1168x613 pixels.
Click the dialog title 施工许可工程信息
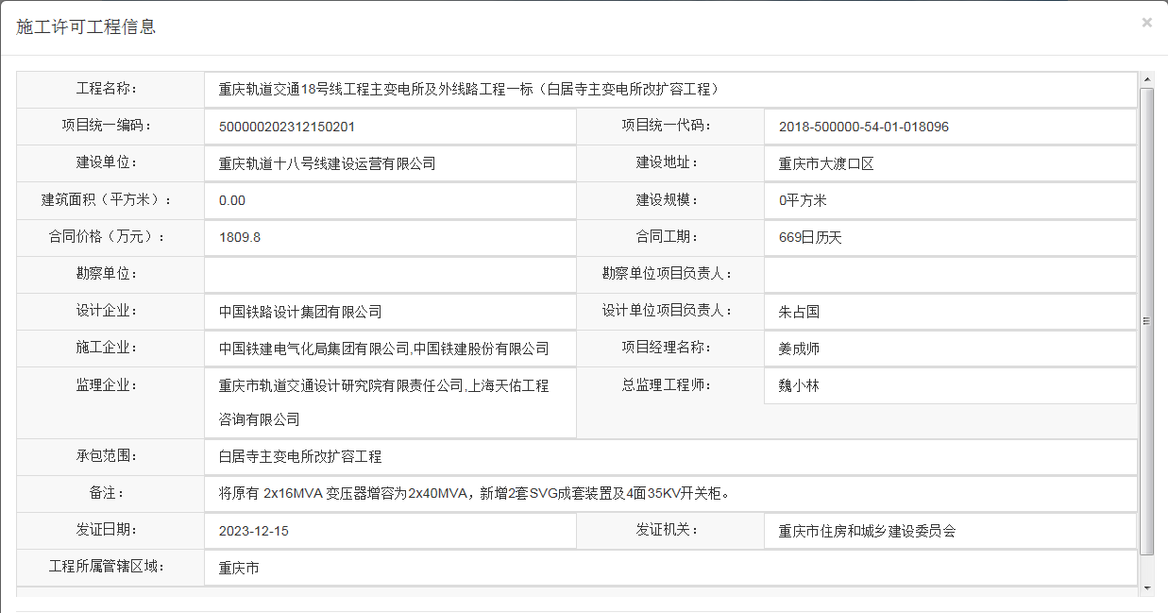tap(86, 26)
